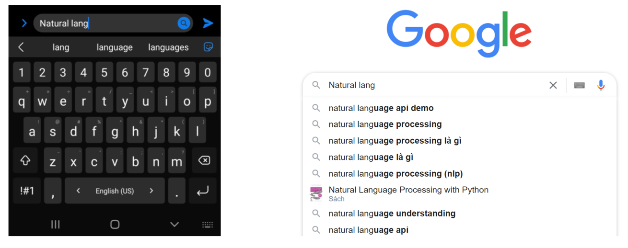This screenshot has height=248, width=628.
Task: Collapse suggestion bar with back chevron
Action: [x=21, y=47]
